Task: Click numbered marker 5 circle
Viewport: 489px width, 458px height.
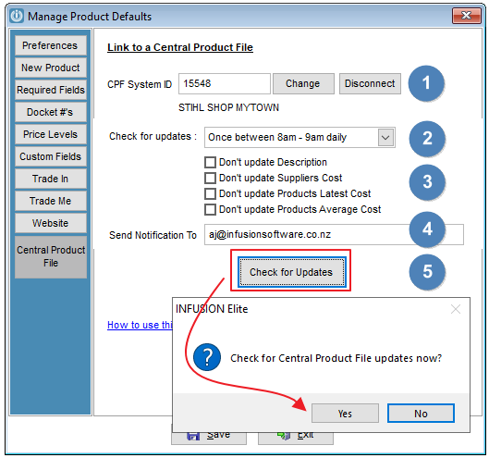Action: [x=427, y=272]
